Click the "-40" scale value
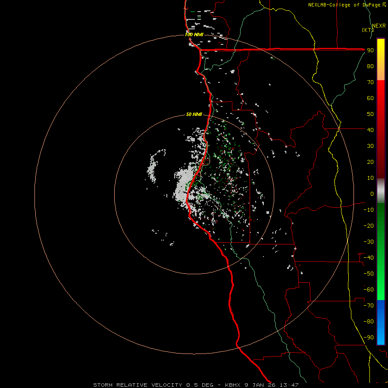Image resolution: width=388 pixels, height=388 pixels. pos(369,258)
